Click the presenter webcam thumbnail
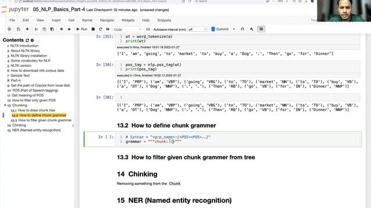Viewport: 371px width, 208px height. (x=344, y=11)
